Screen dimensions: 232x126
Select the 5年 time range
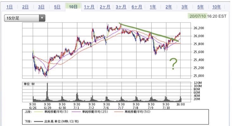(201, 7)
